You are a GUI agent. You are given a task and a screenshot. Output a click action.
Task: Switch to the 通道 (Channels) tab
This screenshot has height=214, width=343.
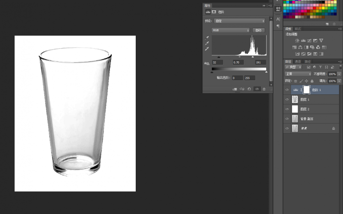(x=298, y=62)
